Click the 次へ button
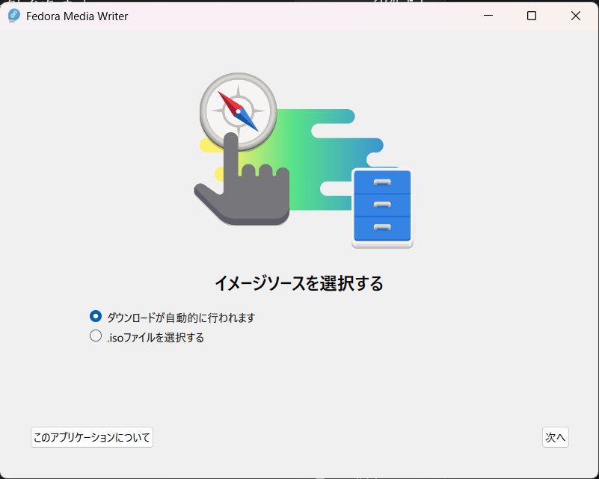The height and width of the screenshot is (479, 599). click(x=556, y=437)
